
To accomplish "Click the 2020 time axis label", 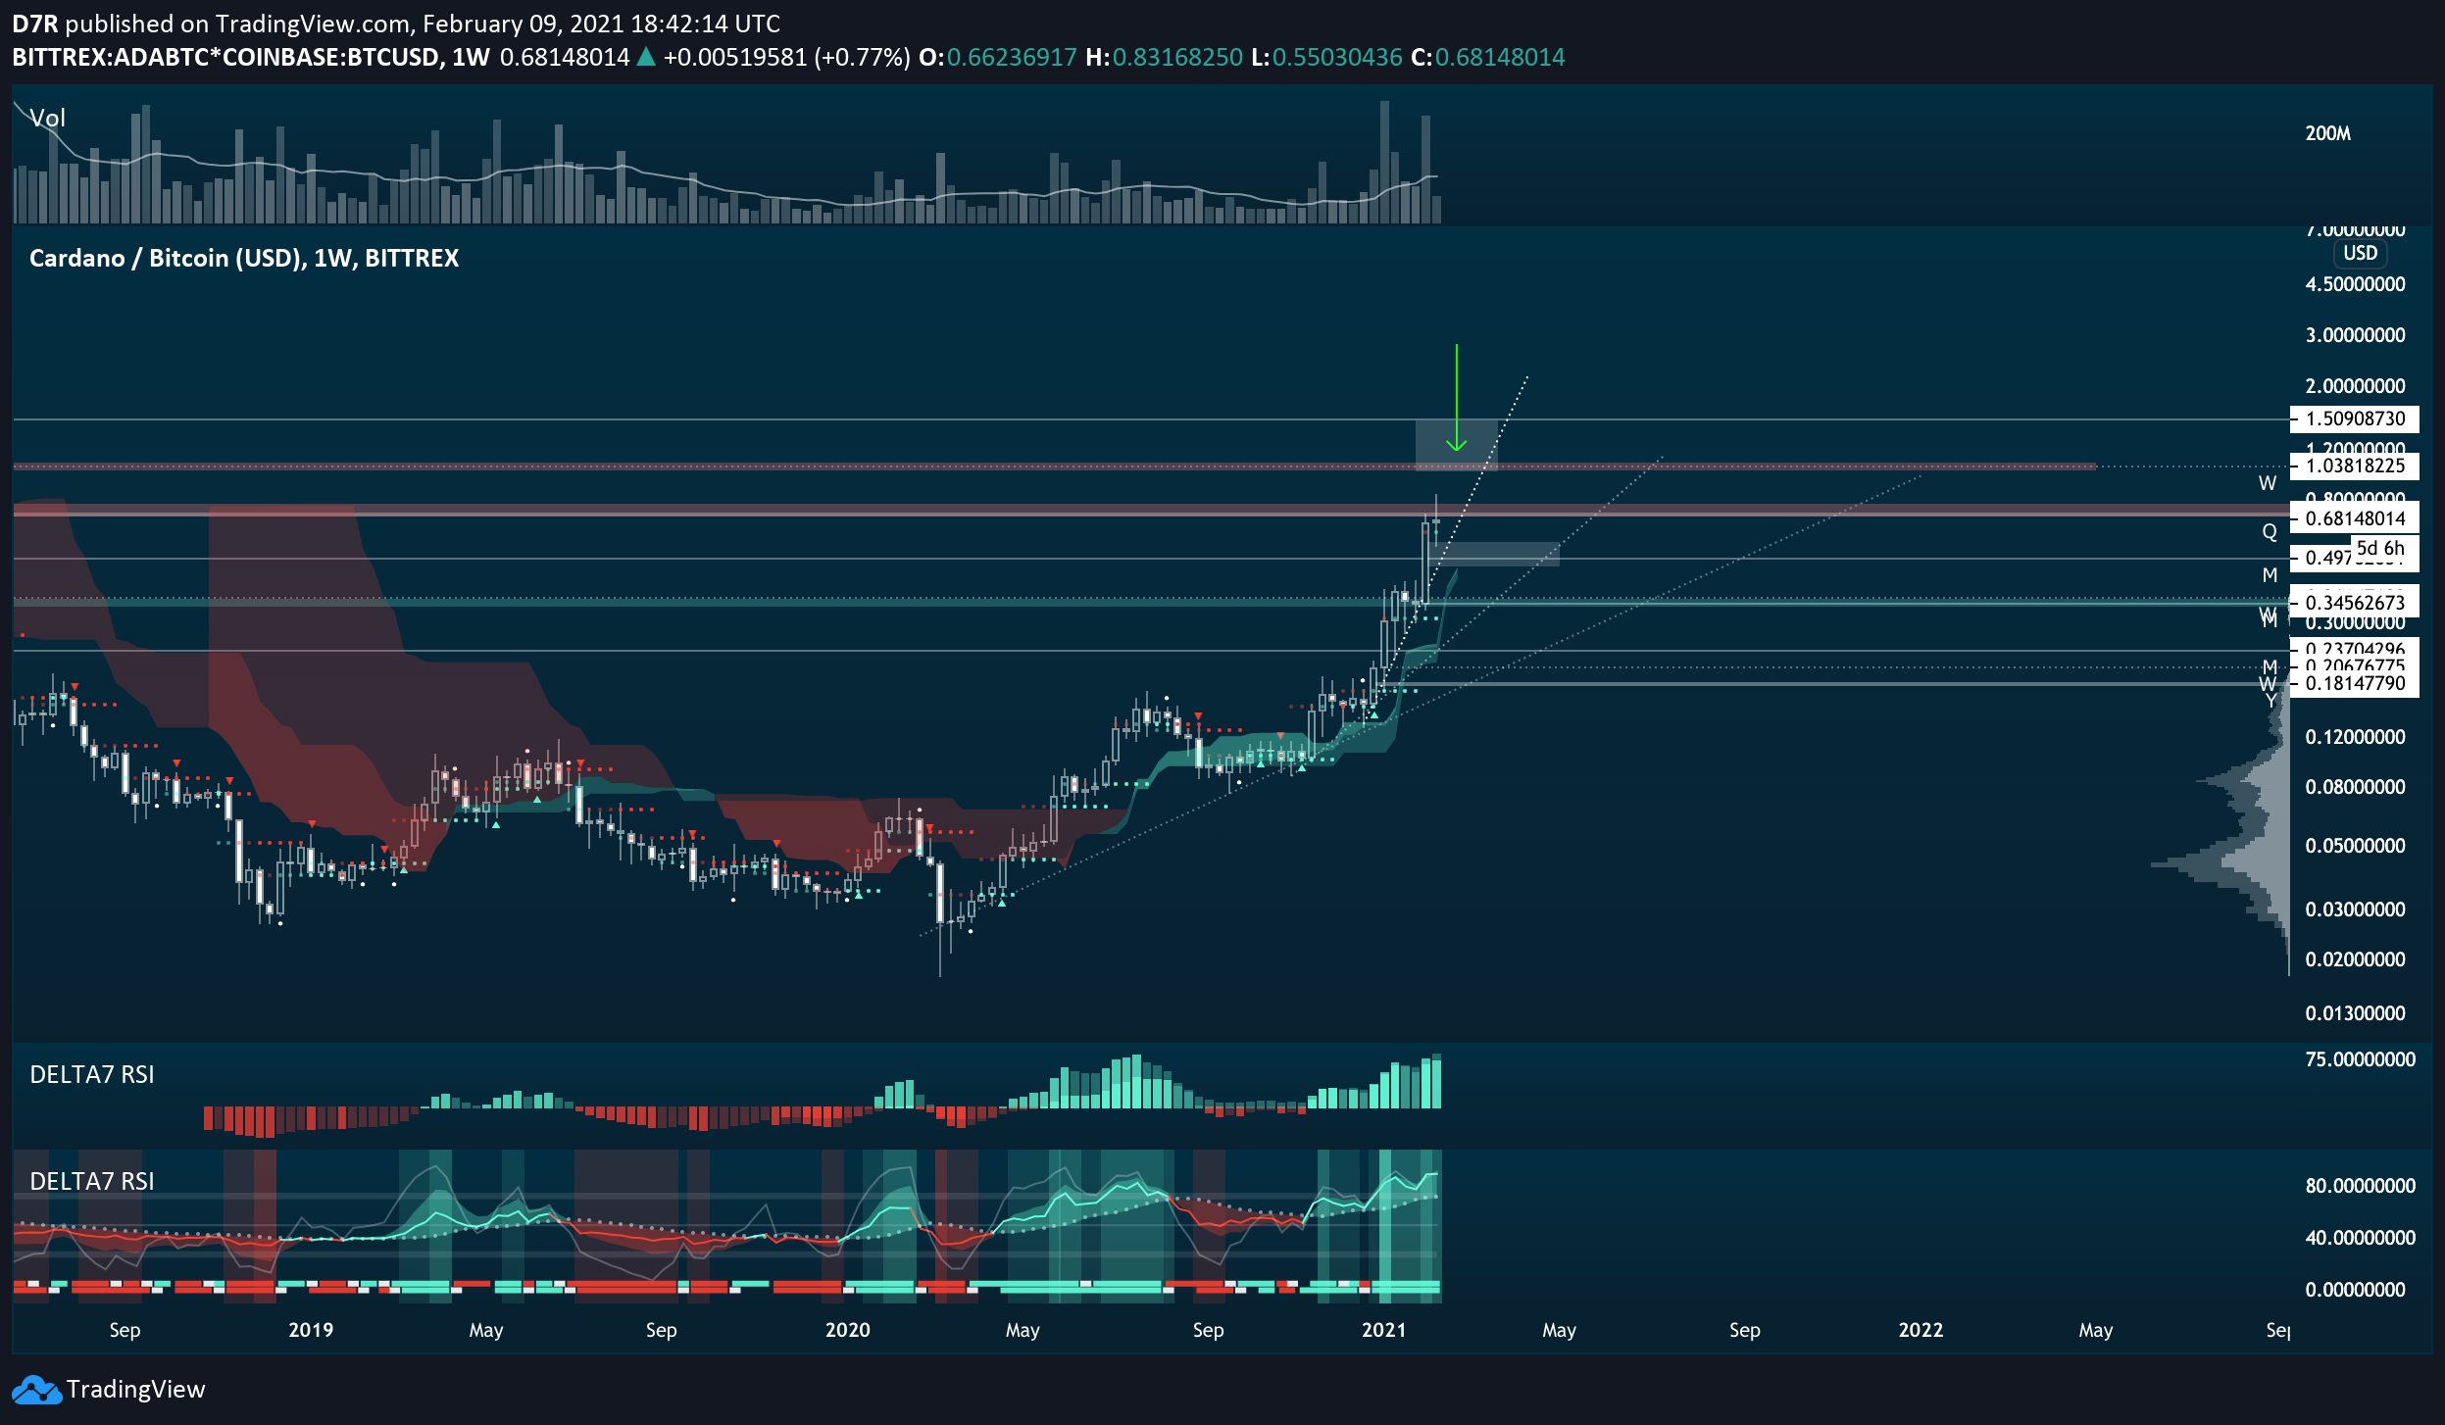I will [x=848, y=1330].
